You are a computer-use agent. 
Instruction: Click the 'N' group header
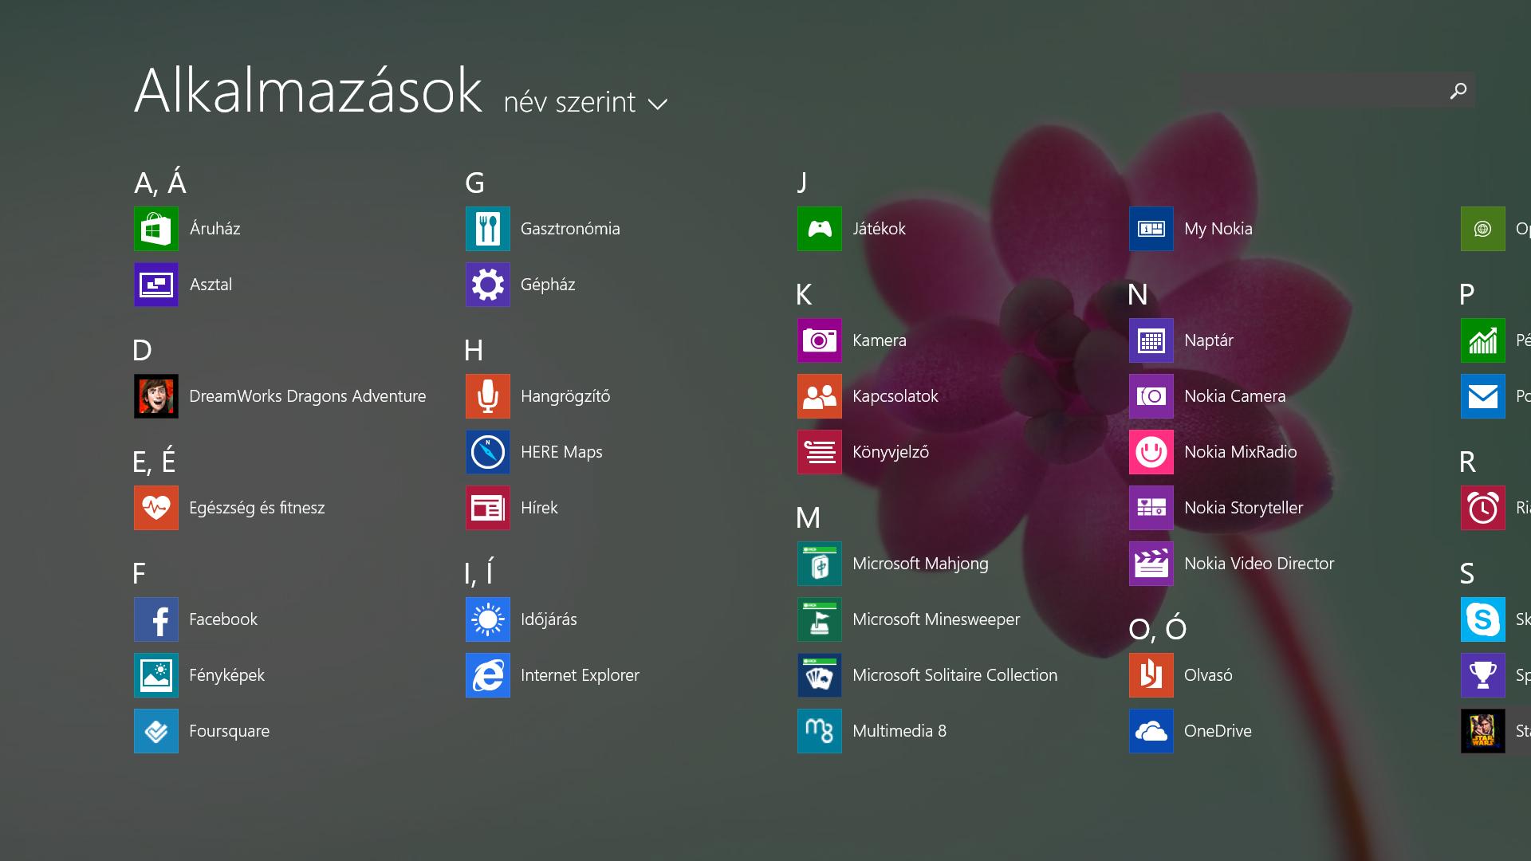click(1138, 294)
